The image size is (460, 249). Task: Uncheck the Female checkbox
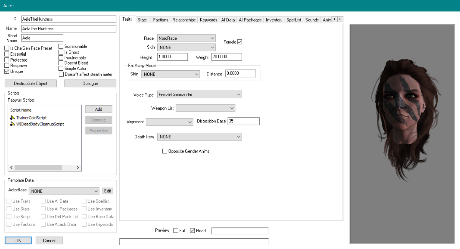tap(240, 42)
